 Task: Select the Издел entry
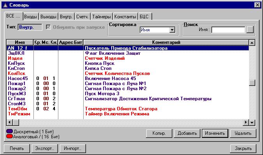[128, 58]
